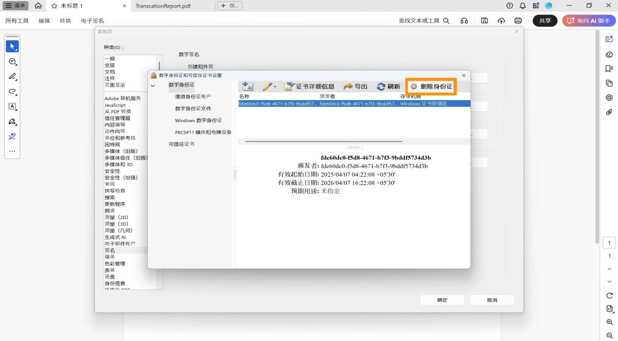
Task: Select the arrow selection tool
Action: (x=12, y=46)
